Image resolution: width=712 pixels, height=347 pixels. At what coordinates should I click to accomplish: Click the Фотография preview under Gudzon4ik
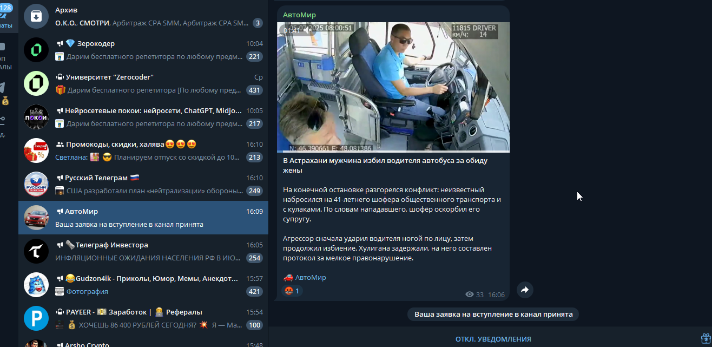point(87,291)
